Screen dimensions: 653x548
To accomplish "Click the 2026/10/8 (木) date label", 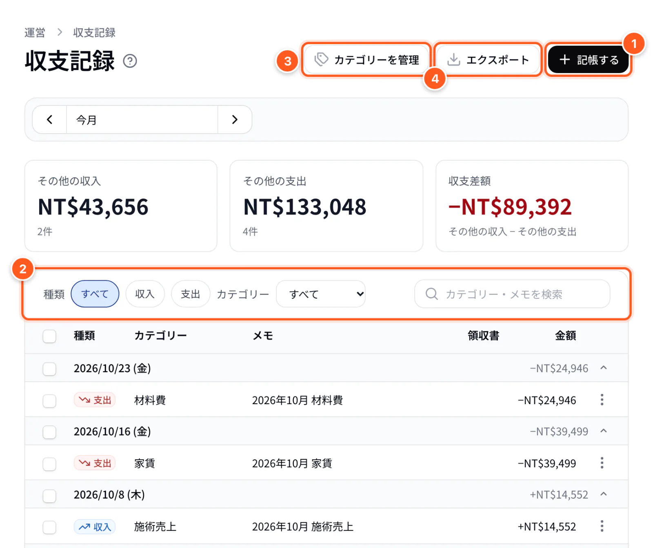I will pos(109,495).
